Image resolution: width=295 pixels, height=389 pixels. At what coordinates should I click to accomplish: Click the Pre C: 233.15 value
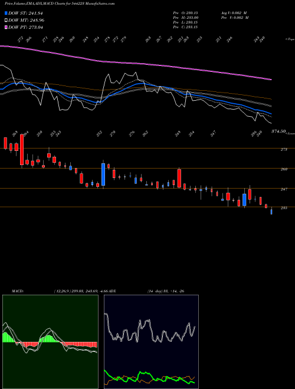pos(185,27)
